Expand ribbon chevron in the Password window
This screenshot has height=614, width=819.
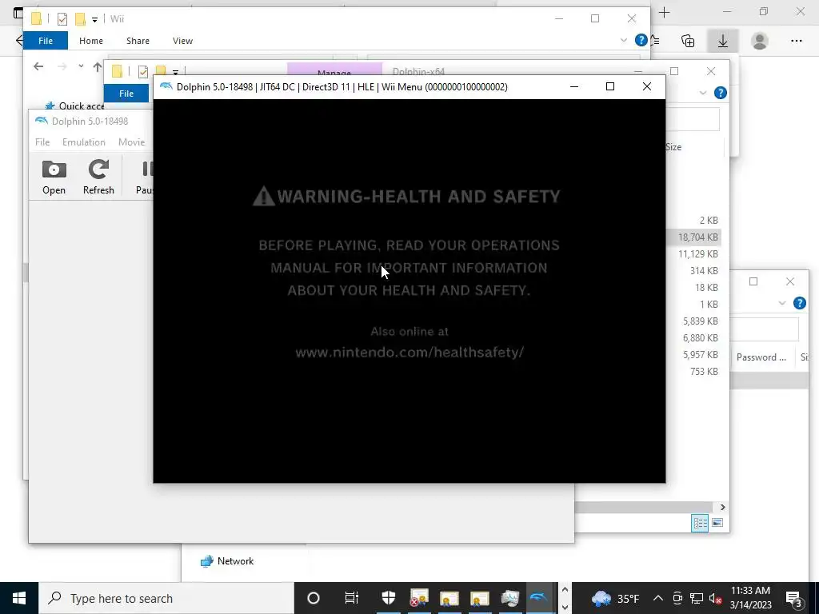[782, 303]
